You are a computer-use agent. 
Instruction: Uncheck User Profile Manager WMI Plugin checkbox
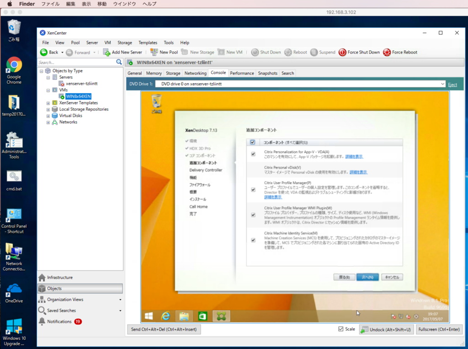click(x=253, y=215)
